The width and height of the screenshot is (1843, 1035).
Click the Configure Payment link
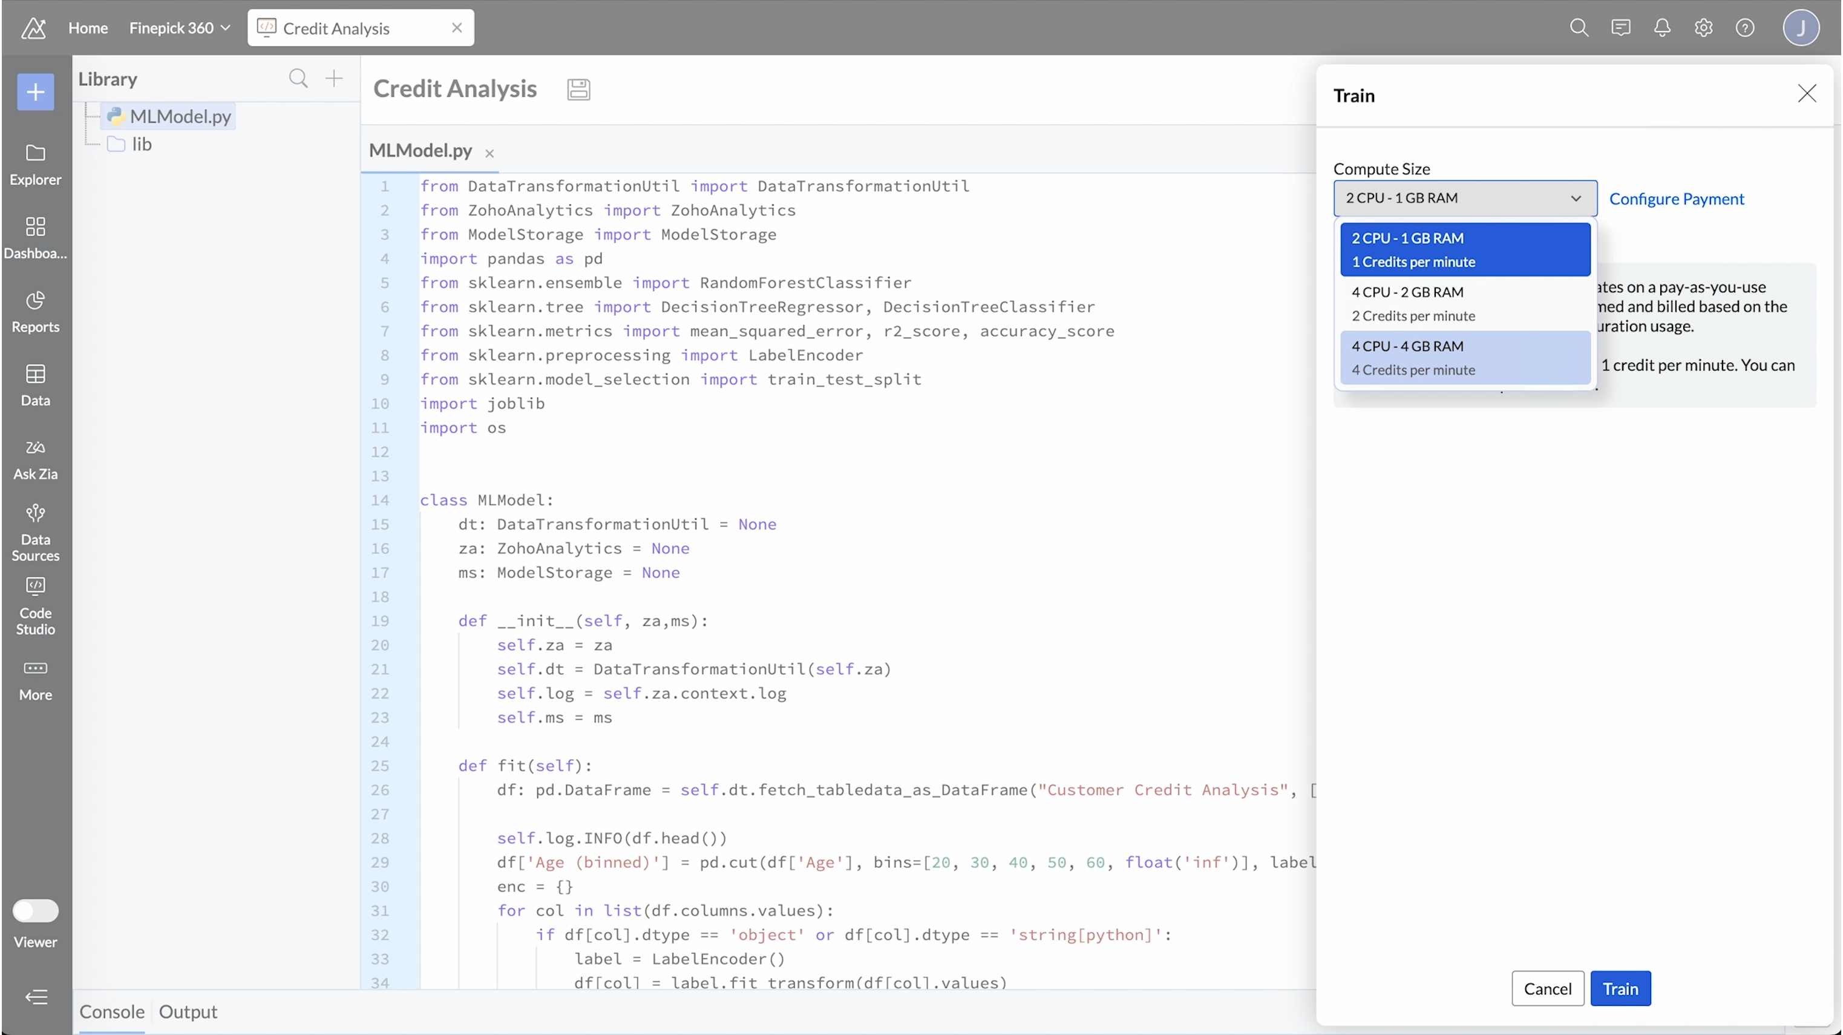pyautogui.click(x=1675, y=199)
